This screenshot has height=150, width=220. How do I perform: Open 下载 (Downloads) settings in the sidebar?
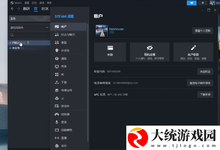(69, 82)
